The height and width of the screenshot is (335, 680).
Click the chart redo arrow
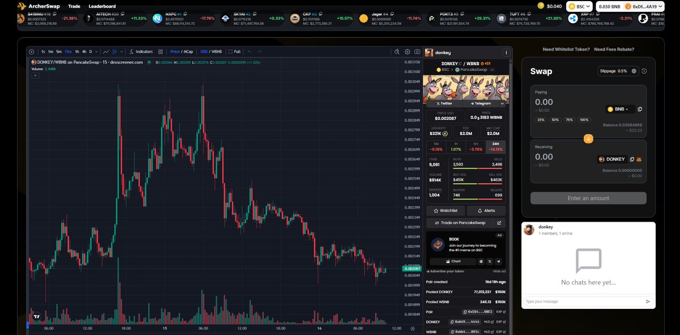tap(260, 52)
